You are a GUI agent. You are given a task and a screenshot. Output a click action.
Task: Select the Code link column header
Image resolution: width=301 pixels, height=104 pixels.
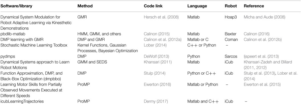pyautogui.click(x=153, y=6)
